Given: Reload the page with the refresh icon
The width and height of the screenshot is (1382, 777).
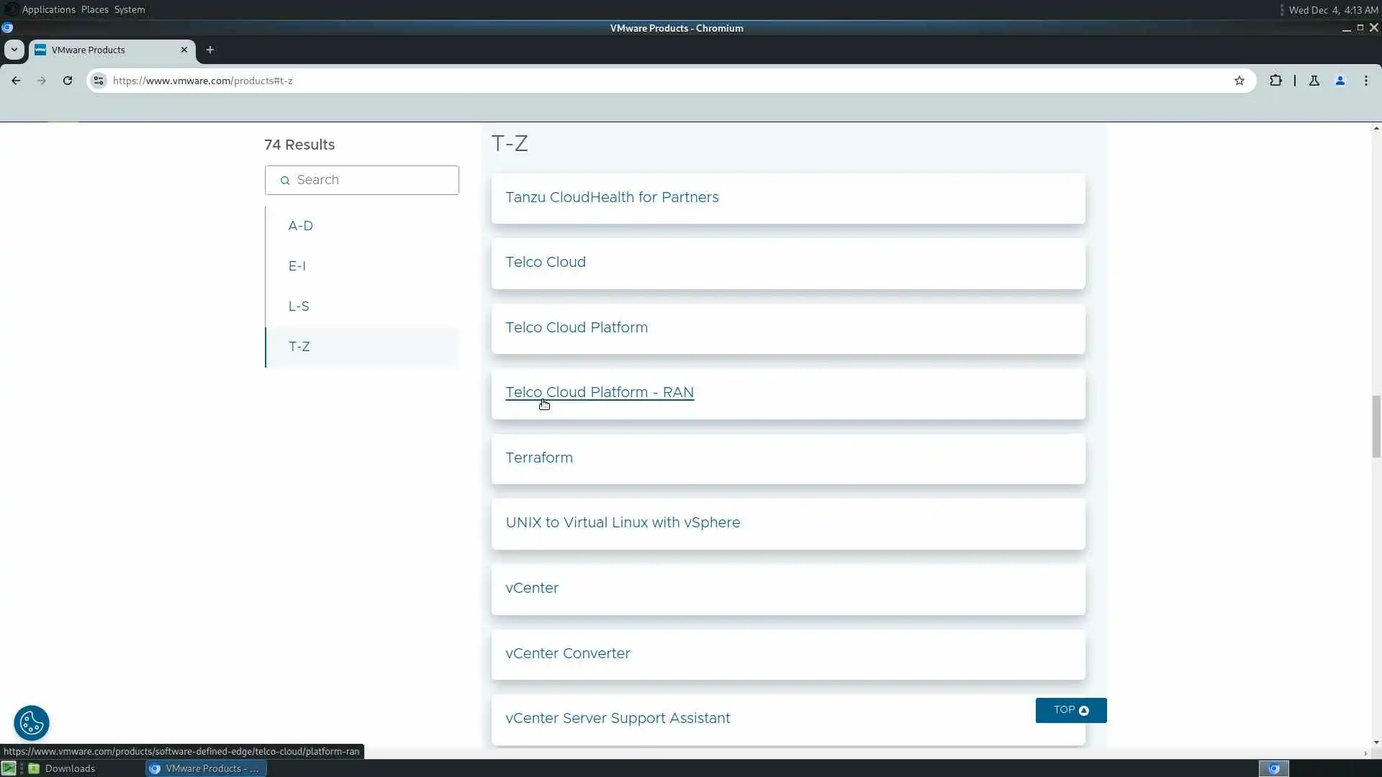Looking at the screenshot, I should [68, 81].
